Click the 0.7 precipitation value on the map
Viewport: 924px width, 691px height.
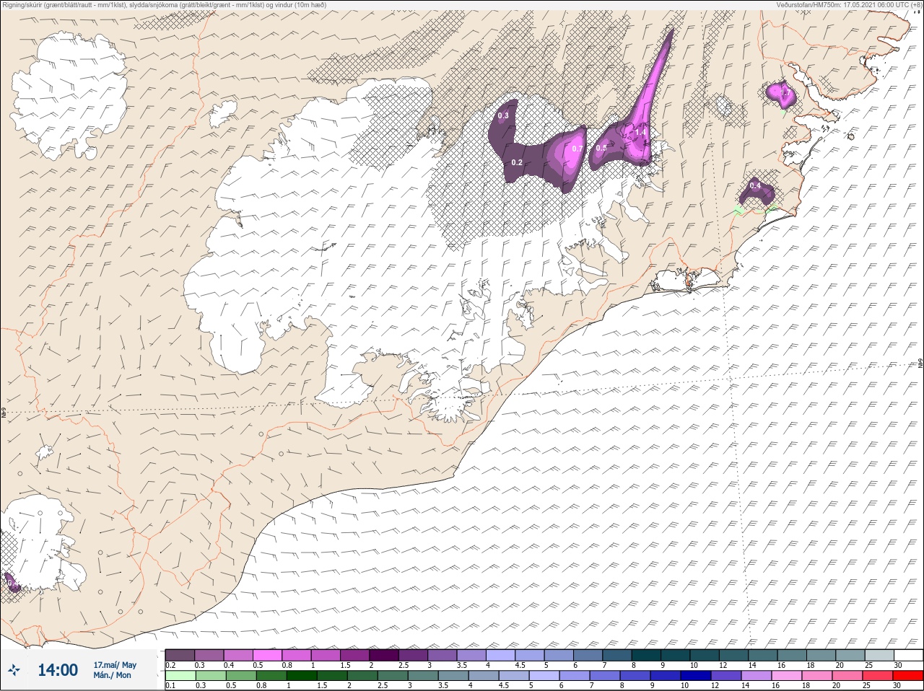point(577,149)
